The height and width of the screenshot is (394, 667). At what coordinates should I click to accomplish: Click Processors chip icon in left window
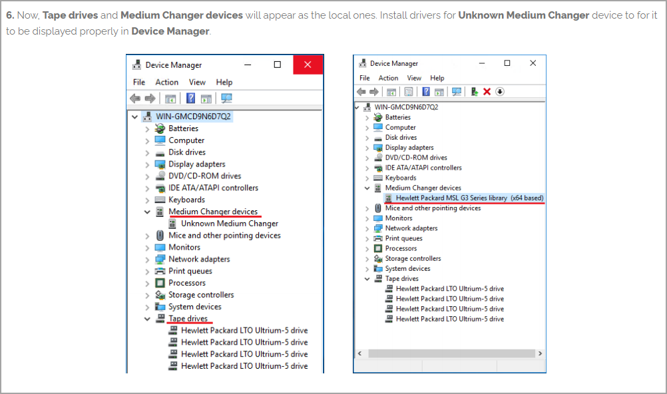pos(160,283)
